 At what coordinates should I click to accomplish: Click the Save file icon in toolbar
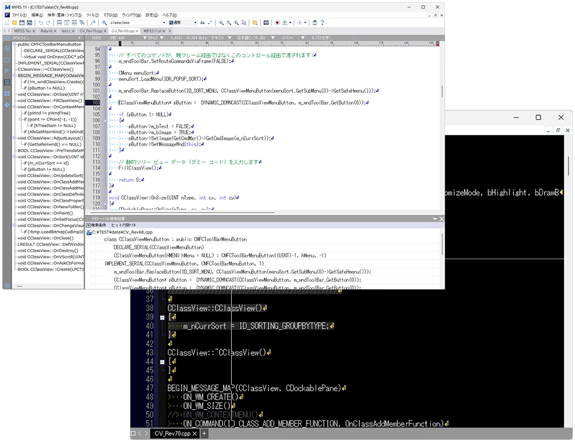21,22
